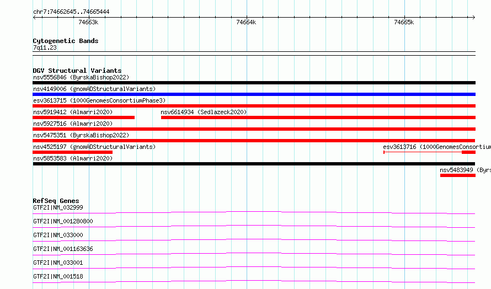Viewport: 491px width, 289px height.
Task: Open variant nsv5853583 (Almarri2020) label
Action: [x=73, y=158]
